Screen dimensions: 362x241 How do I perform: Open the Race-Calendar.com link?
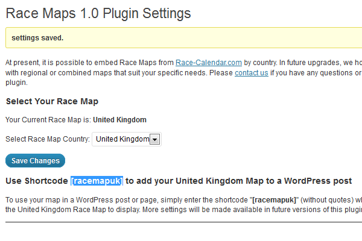209,63
